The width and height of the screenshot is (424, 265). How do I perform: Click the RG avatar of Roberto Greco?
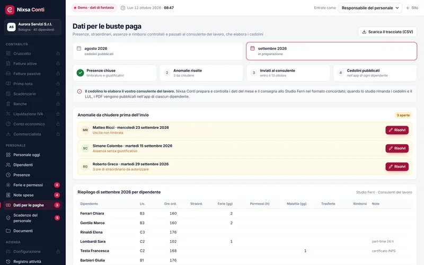(85, 166)
